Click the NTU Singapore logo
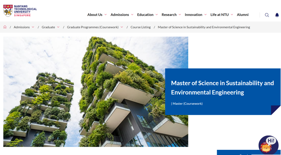The image size is (281, 155). (x=20, y=11)
